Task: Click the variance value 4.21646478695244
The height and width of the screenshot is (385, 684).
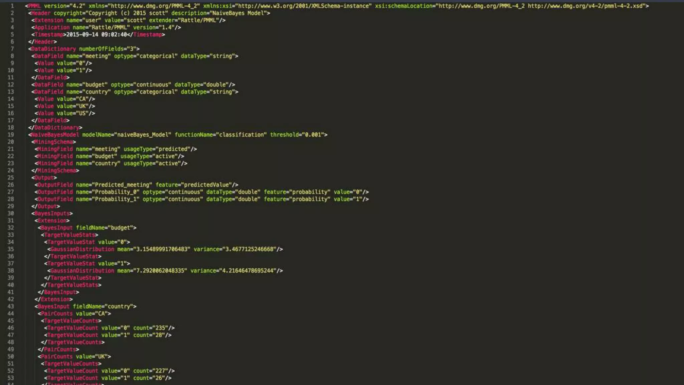Action: coord(247,271)
